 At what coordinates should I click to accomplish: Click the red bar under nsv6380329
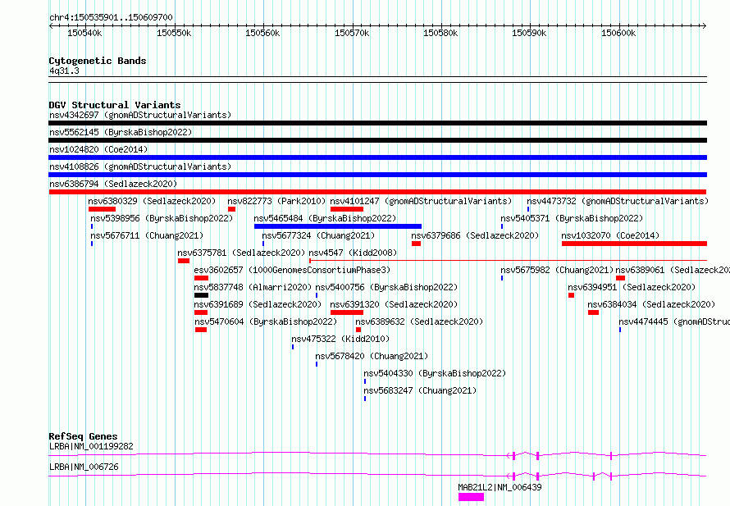point(102,209)
